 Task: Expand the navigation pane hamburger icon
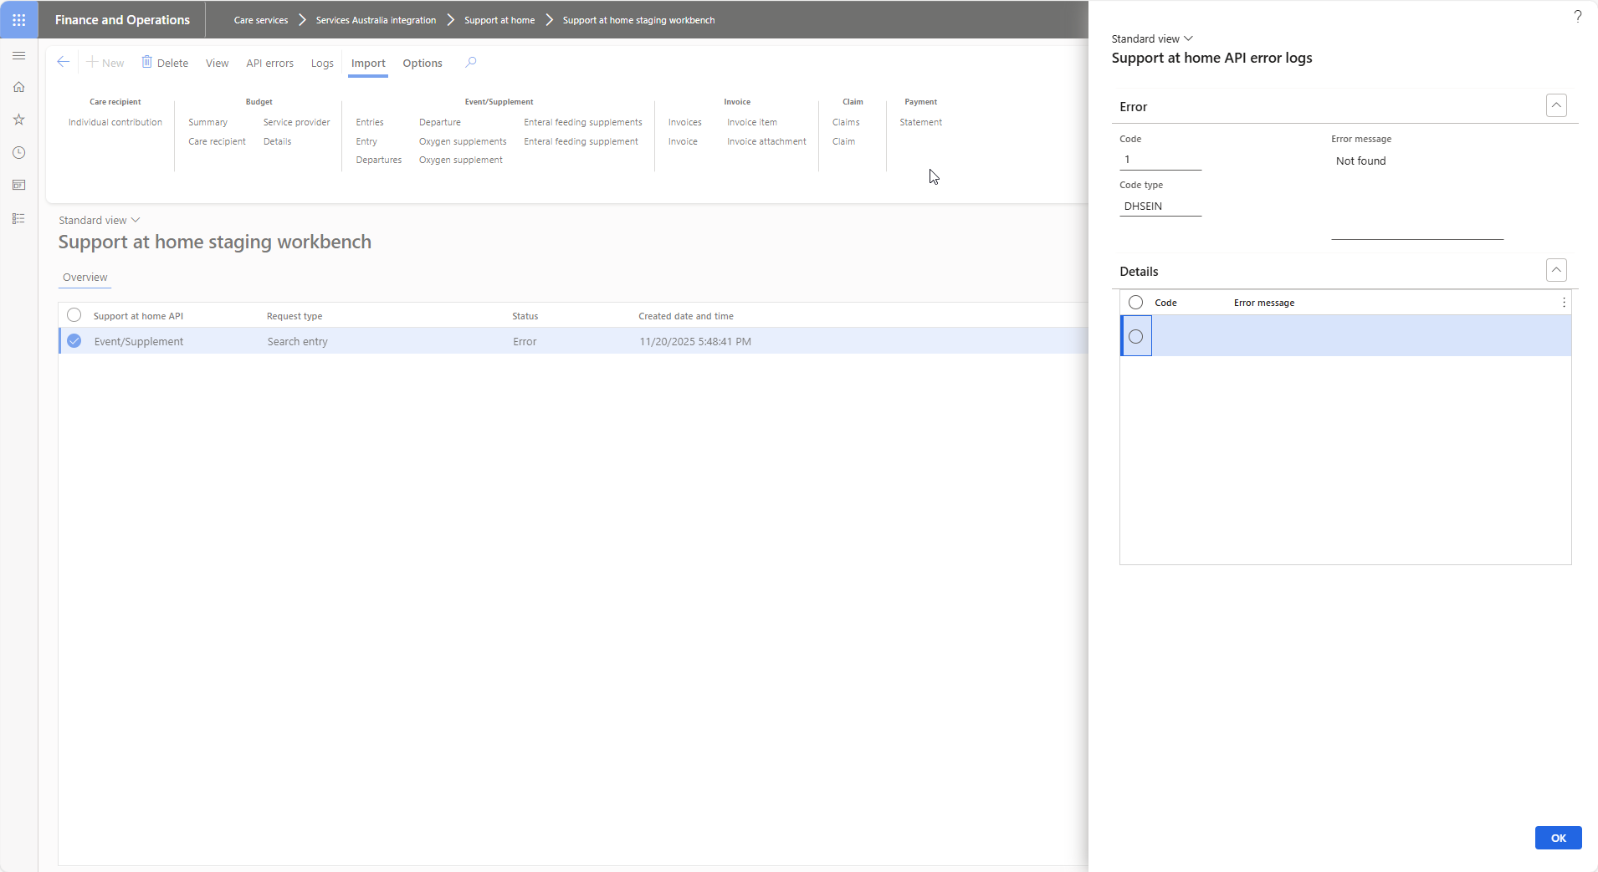point(18,55)
